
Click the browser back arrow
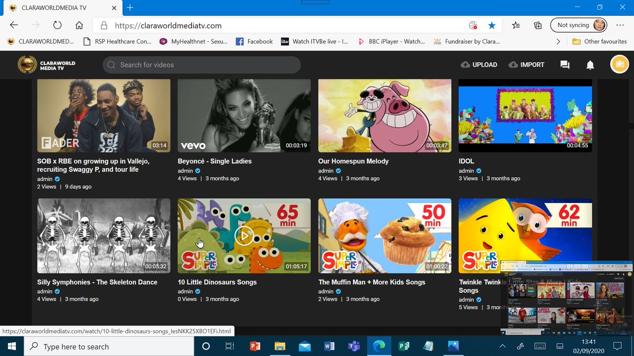tap(14, 25)
